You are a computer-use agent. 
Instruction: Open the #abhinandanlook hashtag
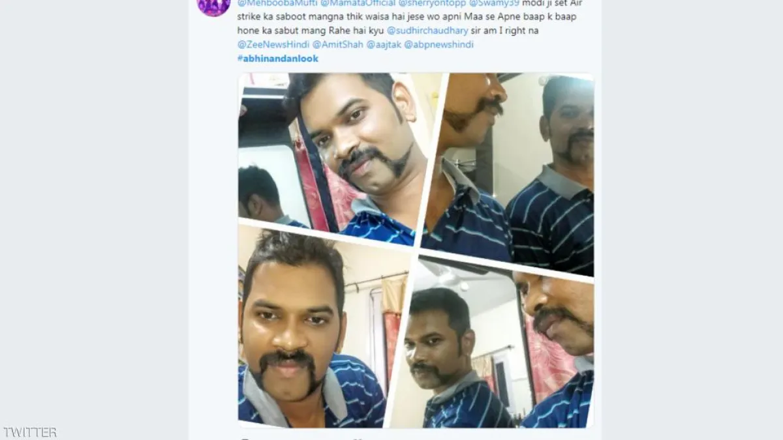[278, 59]
